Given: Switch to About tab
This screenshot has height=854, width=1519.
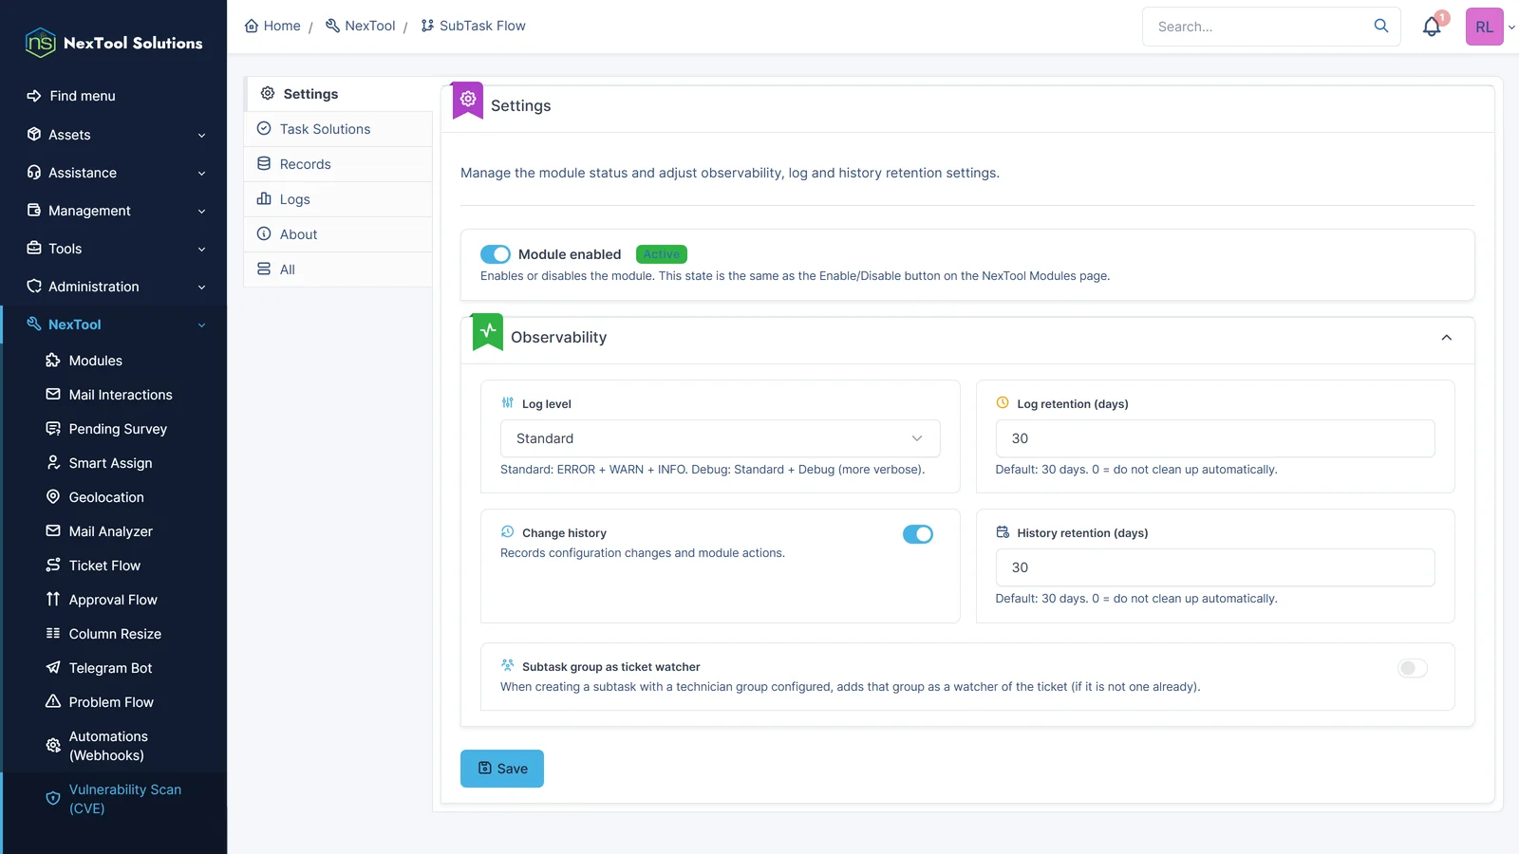Looking at the screenshot, I should 338,234.
